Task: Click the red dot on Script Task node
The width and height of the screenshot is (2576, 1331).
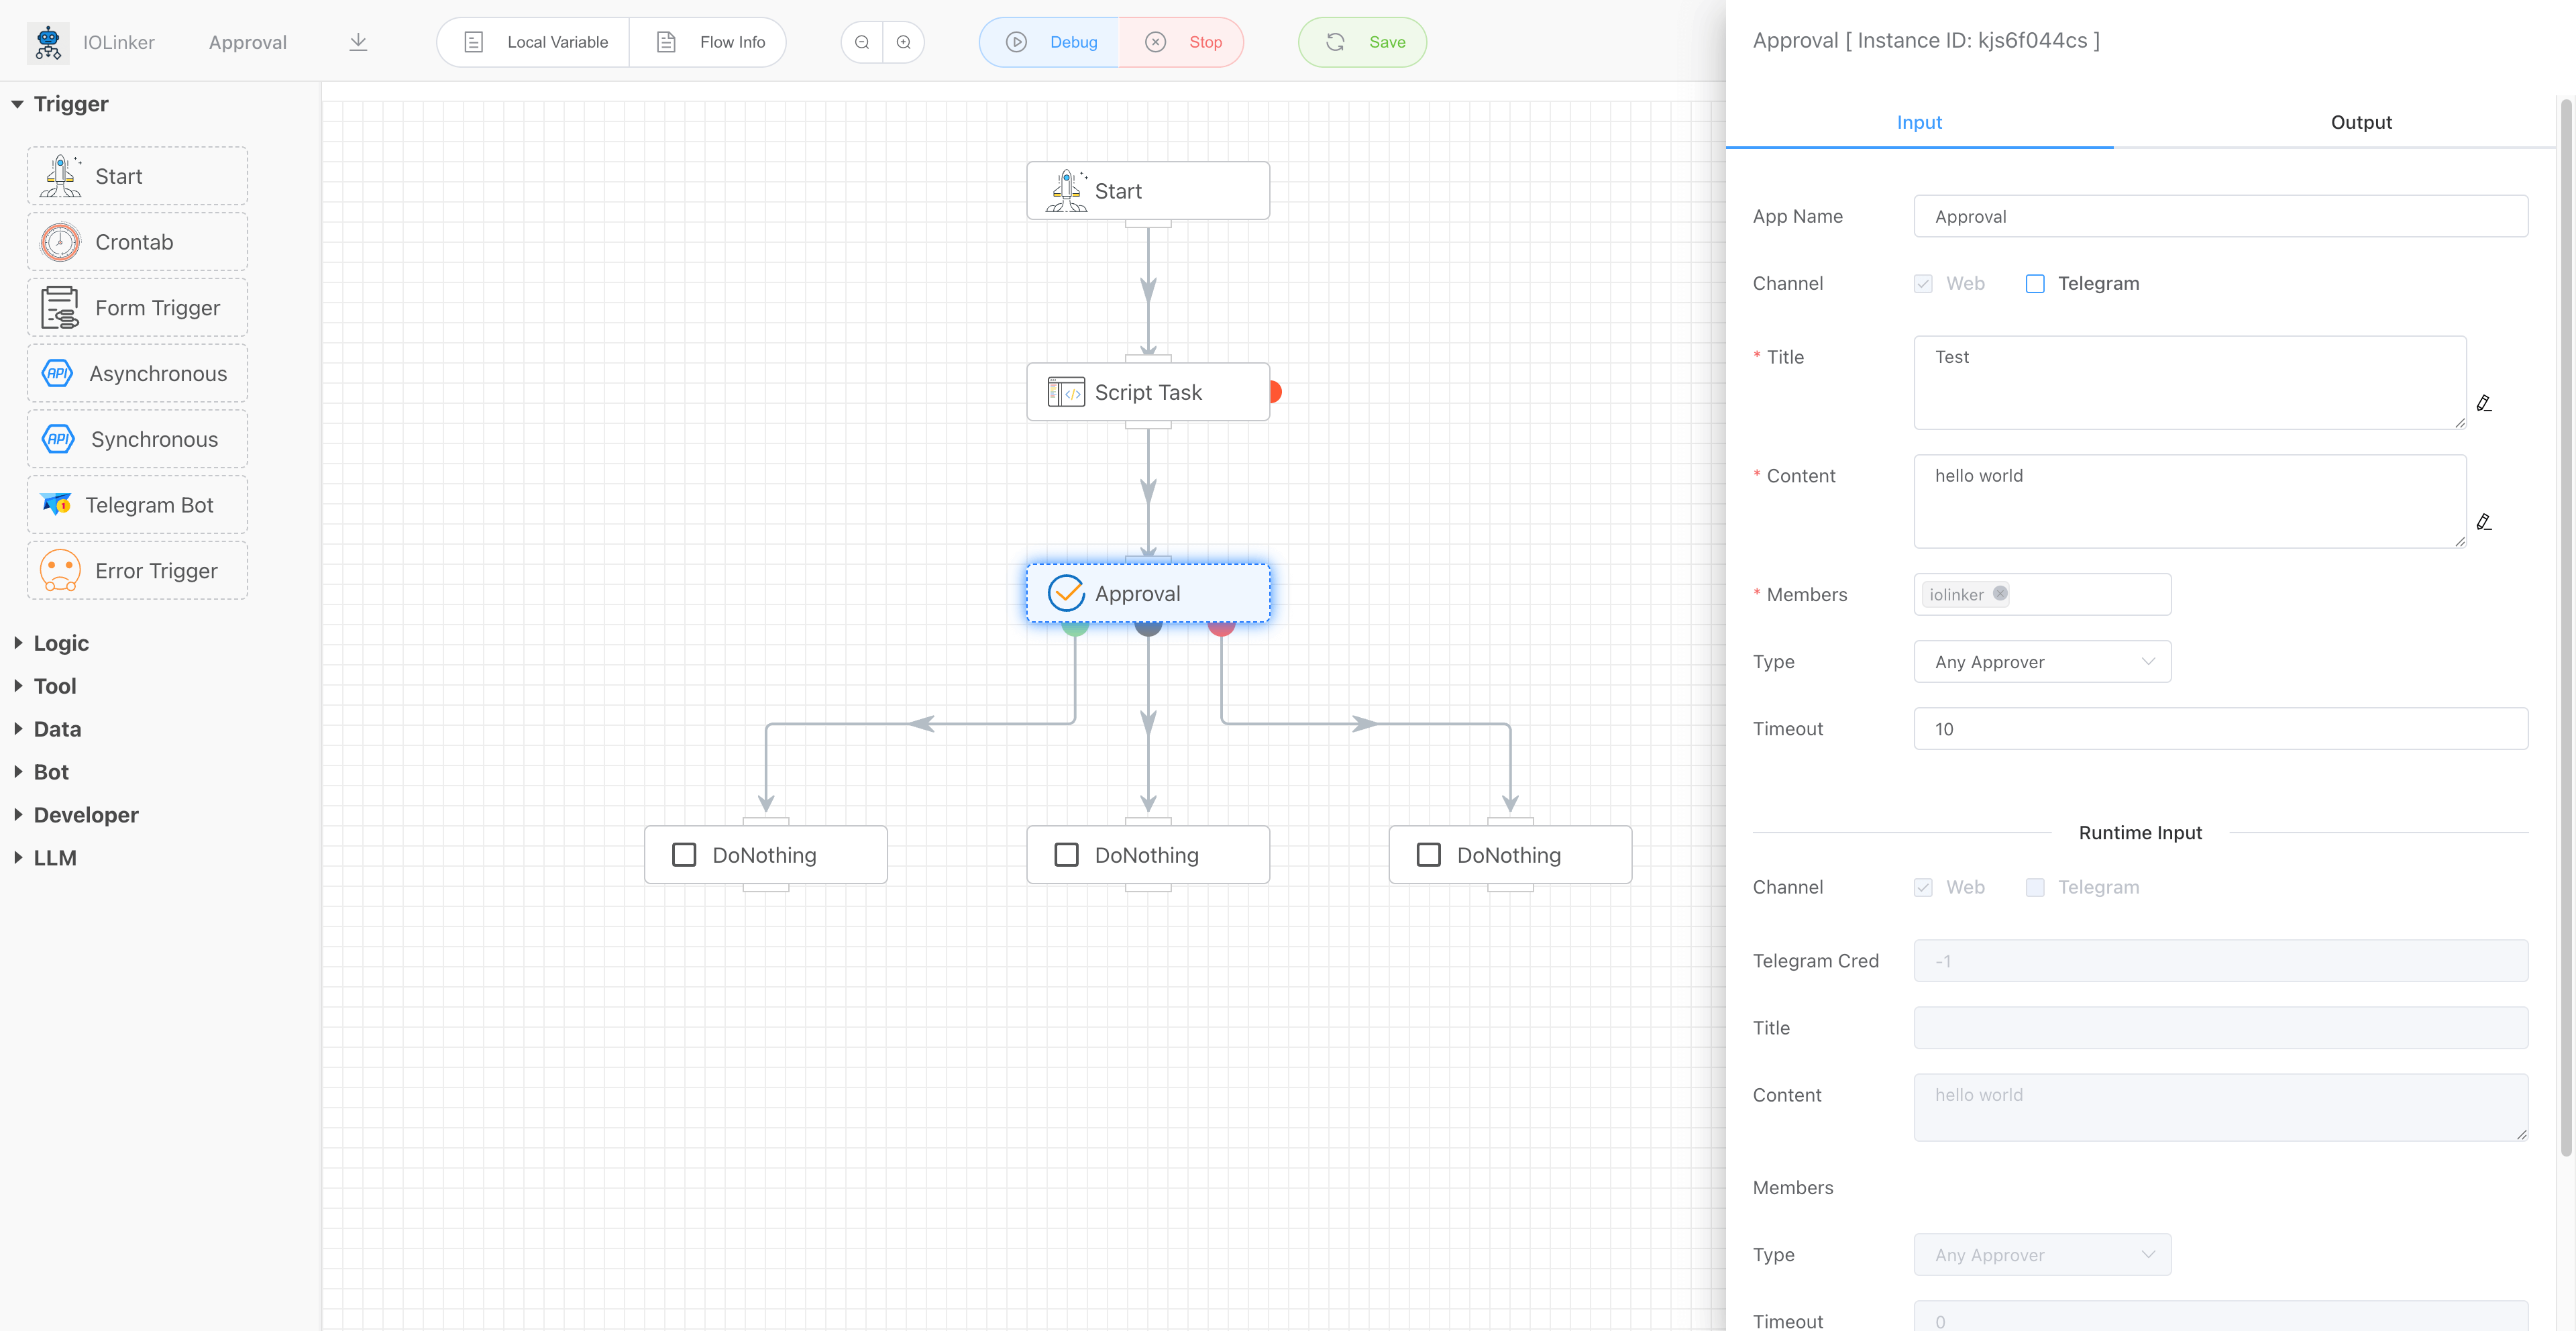Action: click(x=1274, y=392)
